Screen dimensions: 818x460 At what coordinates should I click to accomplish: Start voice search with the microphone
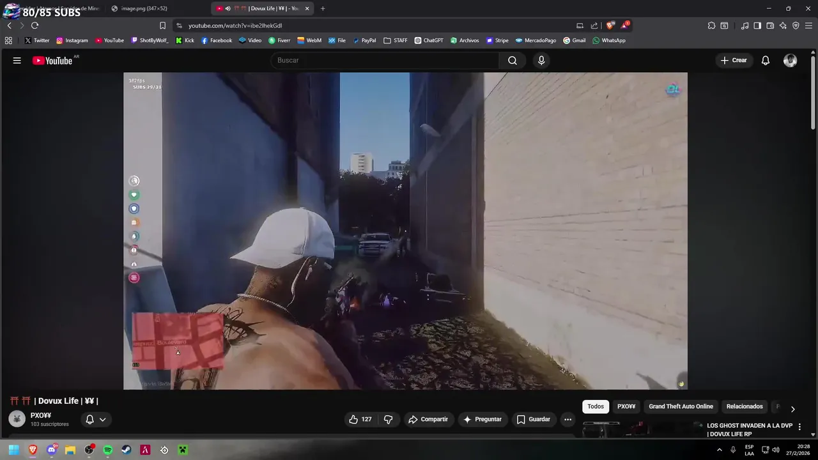click(541, 60)
